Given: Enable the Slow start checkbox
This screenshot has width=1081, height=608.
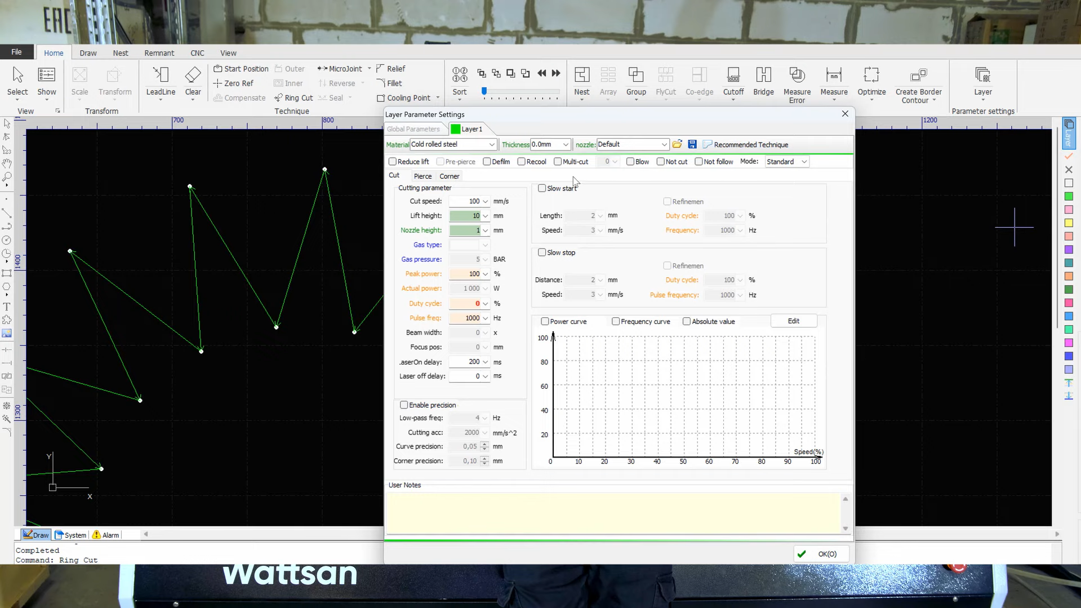Looking at the screenshot, I should 542,189.
